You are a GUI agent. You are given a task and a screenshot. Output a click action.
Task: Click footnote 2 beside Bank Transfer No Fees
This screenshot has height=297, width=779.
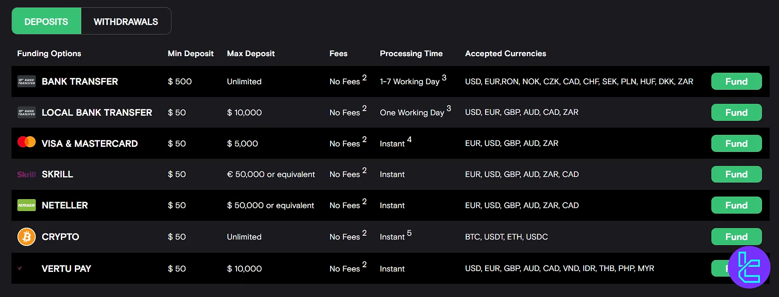click(364, 77)
